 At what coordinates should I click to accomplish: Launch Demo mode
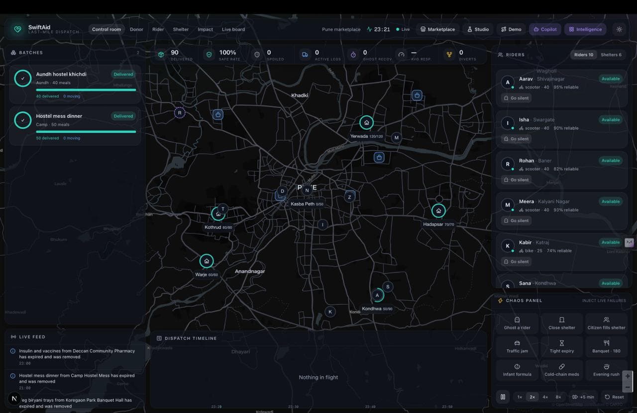click(x=511, y=29)
